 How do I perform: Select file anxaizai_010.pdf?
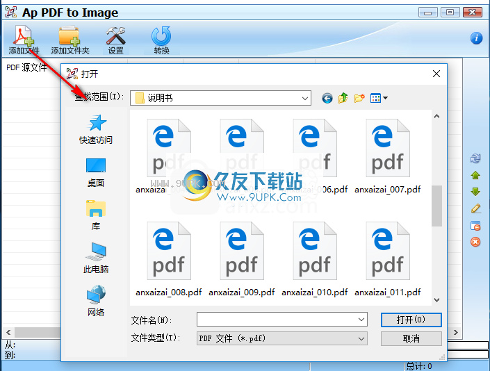point(314,259)
